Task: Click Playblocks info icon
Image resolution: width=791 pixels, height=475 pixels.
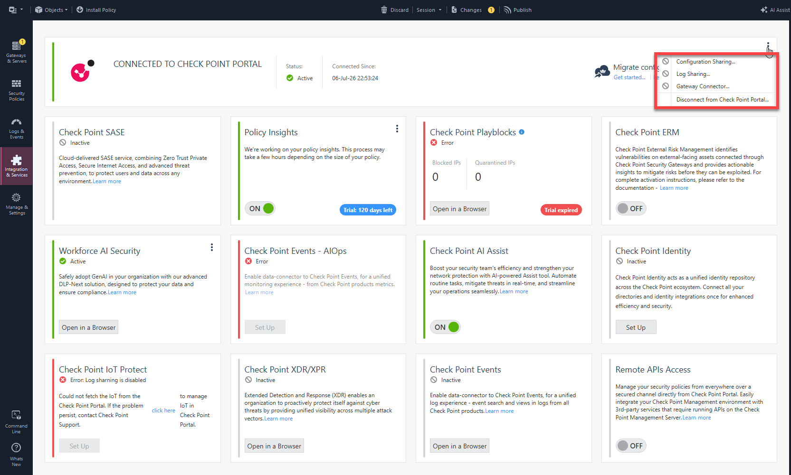Action: point(522,132)
